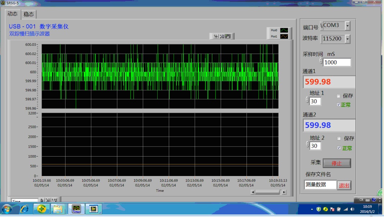Screen dimensions: 384x217
Task: Click the Plot1 orange legend swatch
Action: [x=284, y=36]
